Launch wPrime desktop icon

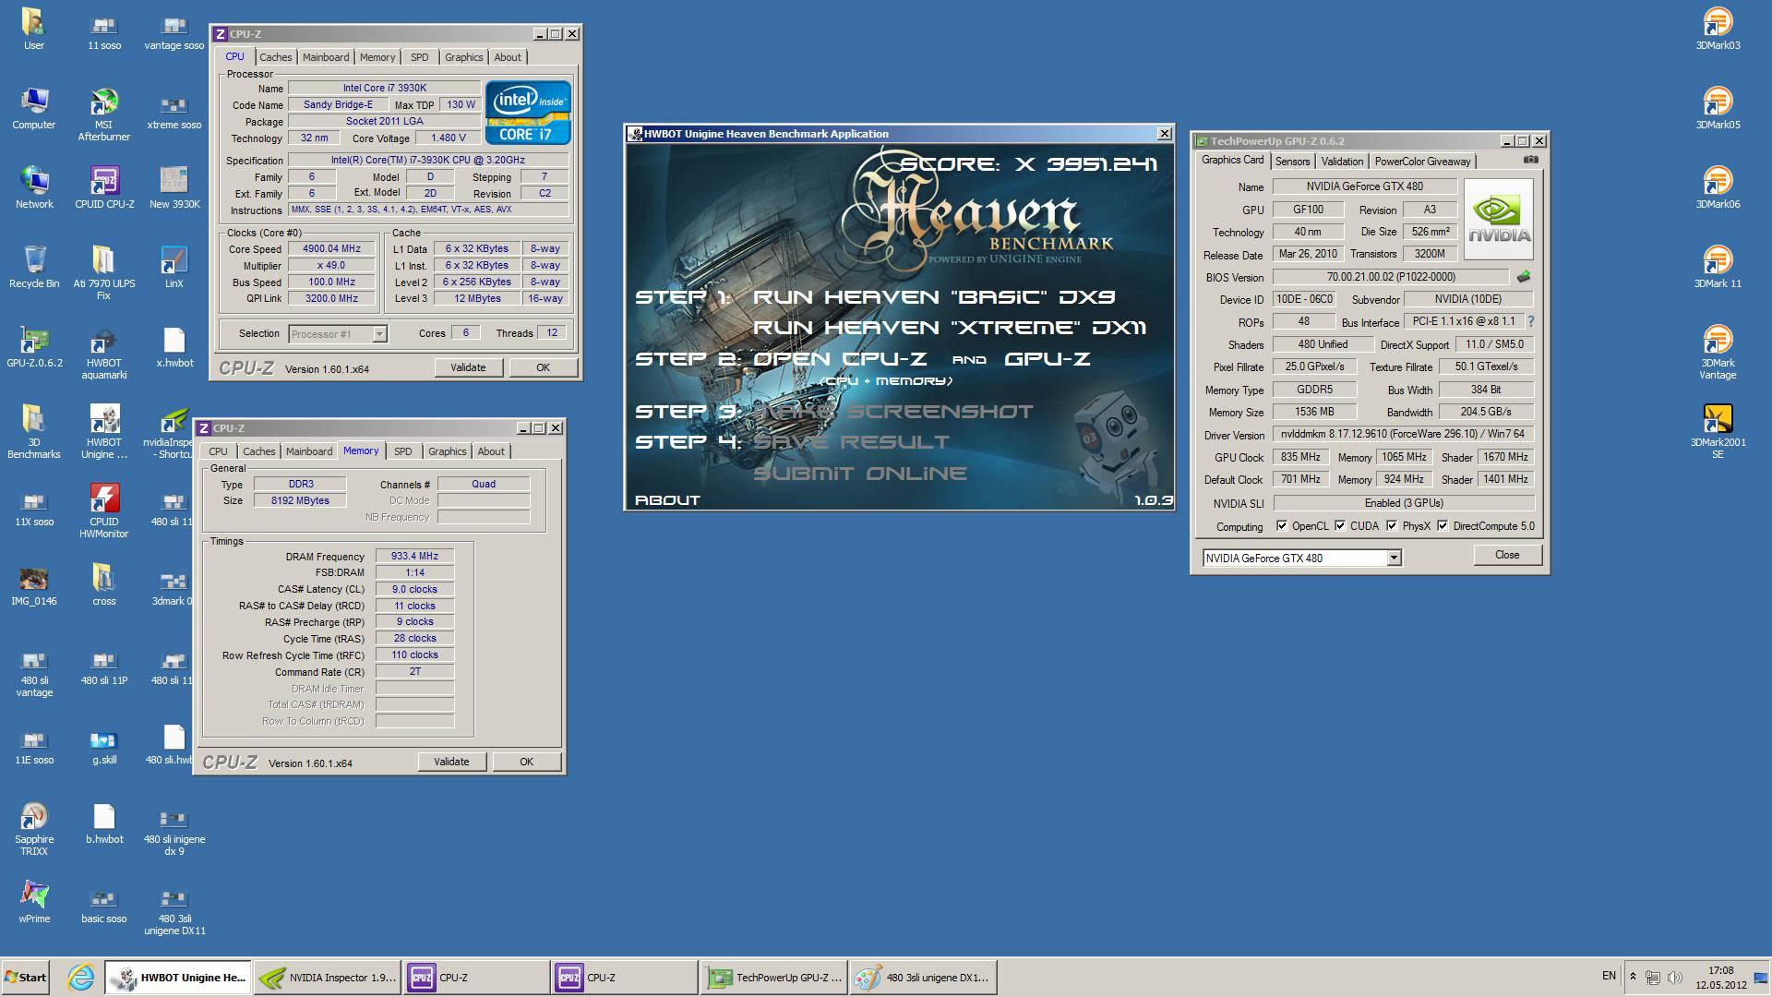34,902
